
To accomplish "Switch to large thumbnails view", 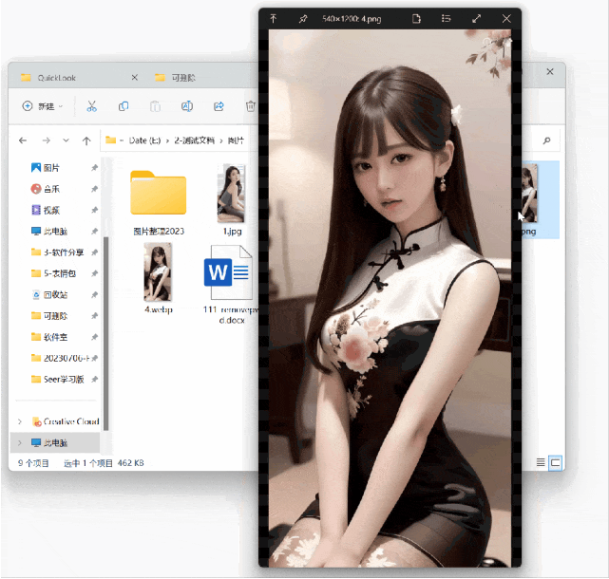I will coord(556,462).
